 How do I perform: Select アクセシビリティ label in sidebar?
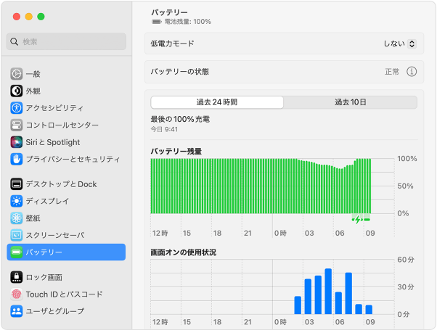pos(54,108)
